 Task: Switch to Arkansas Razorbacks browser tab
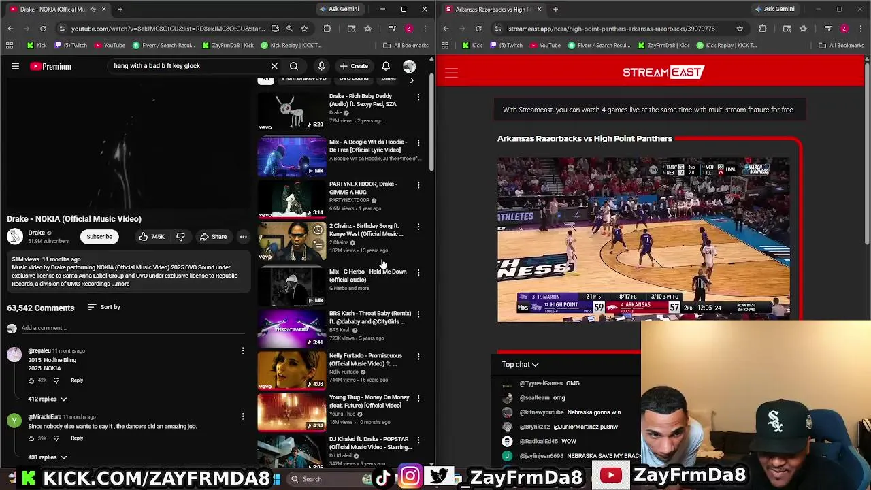pyautogui.click(x=493, y=10)
